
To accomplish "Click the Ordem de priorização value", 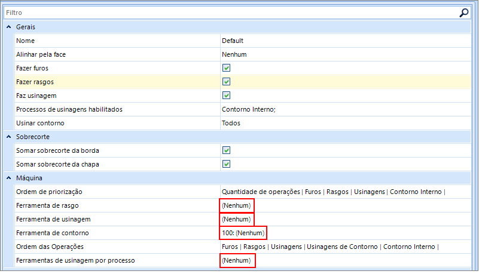I will [333, 192].
